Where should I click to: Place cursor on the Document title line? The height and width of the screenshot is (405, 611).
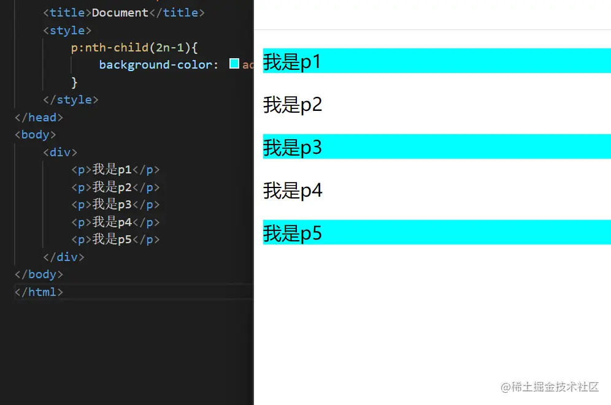pos(123,12)
